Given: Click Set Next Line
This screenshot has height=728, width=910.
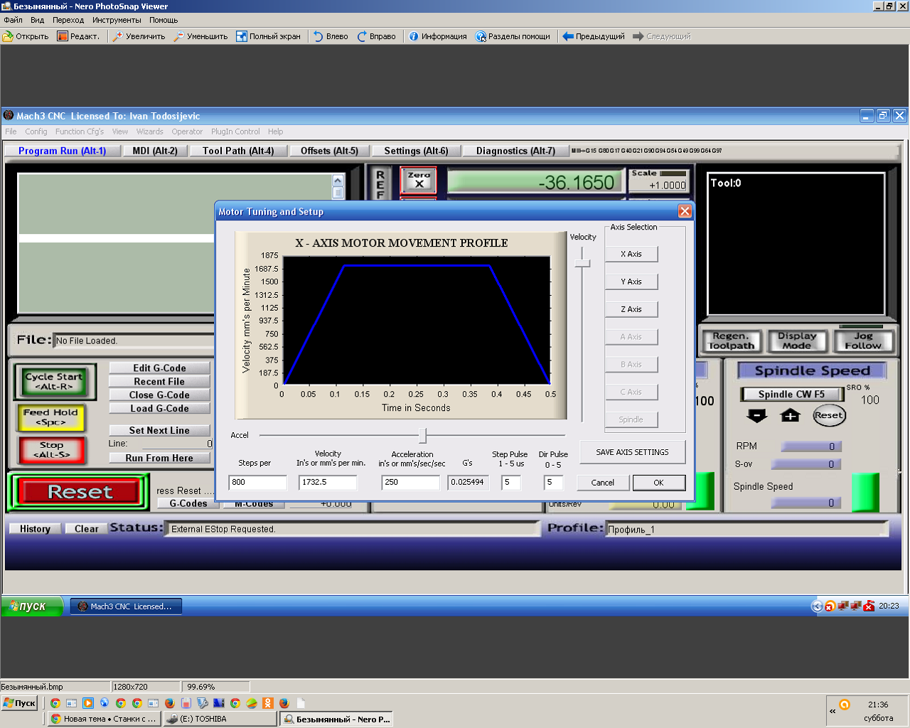Looking at the screenshot, I should [x=159, y=431].
